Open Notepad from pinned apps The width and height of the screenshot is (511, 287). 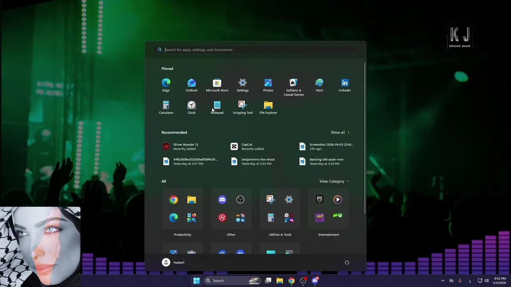pos(217,108)
